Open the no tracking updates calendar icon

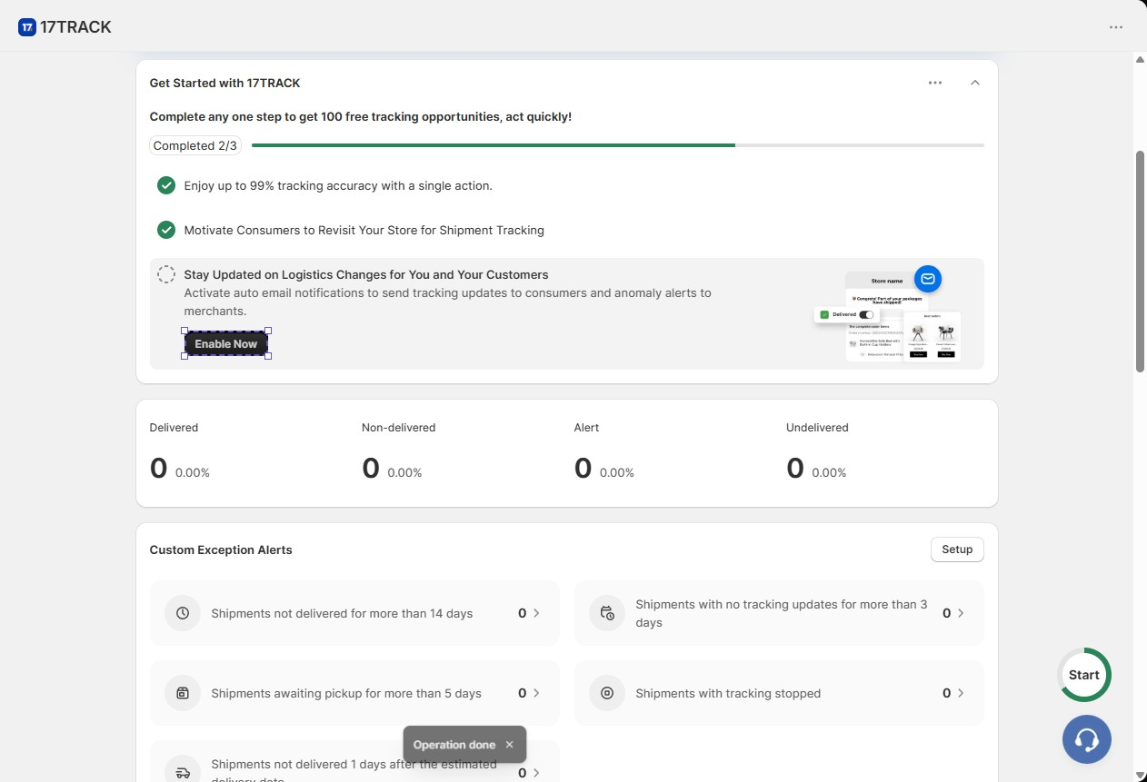pos(607,613)
